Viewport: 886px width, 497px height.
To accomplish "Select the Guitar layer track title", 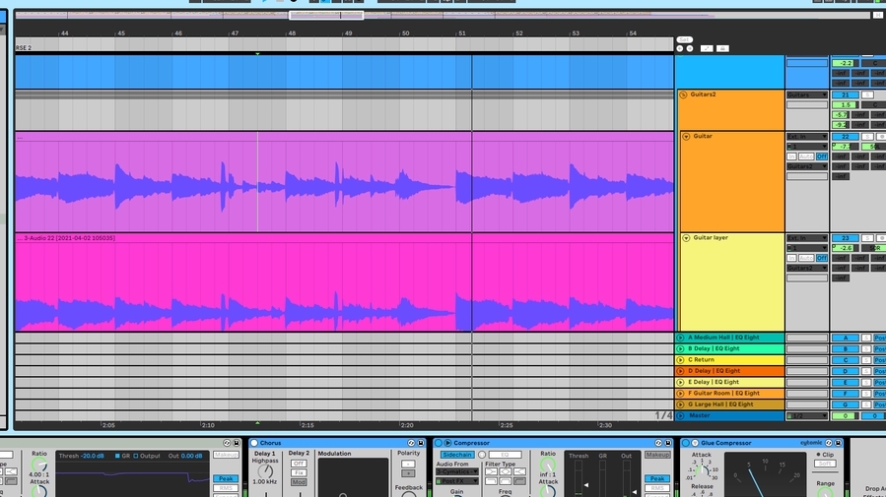I will [x=711, y=238].
